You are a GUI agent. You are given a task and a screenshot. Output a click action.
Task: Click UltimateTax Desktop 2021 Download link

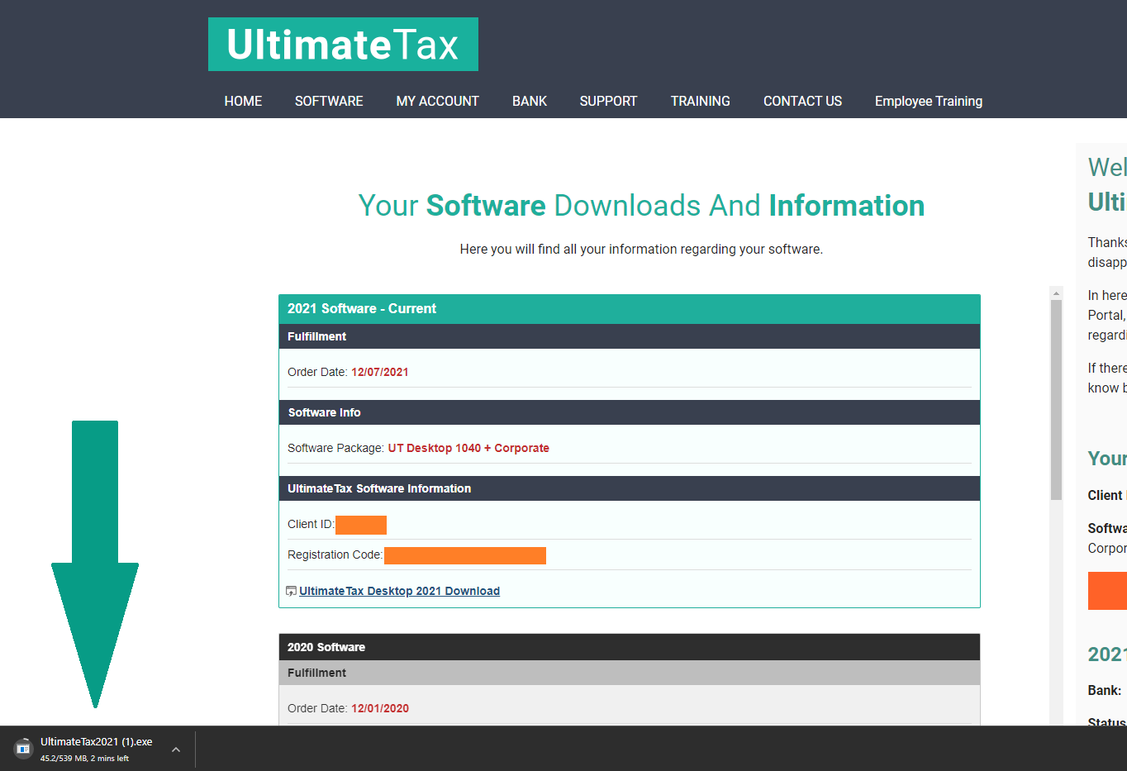coord(399,591)
